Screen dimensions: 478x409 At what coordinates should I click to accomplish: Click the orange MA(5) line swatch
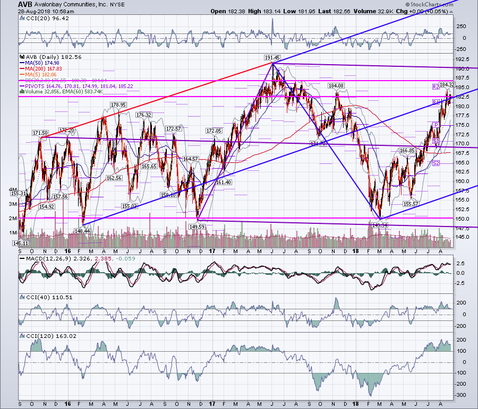click(x=22, y=75)
